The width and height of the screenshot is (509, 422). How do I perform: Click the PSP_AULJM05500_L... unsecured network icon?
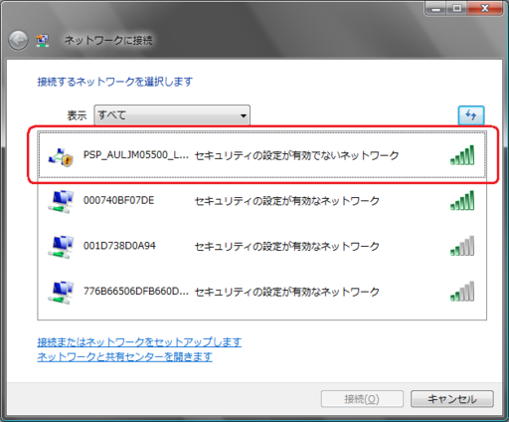[61, 157]
